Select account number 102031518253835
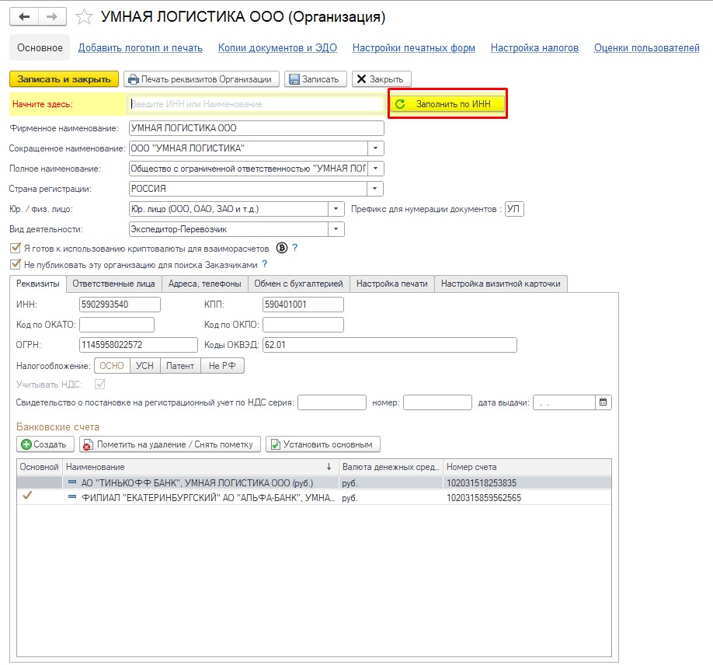Viewport: 713px width, 665px height. coord(482,482)
